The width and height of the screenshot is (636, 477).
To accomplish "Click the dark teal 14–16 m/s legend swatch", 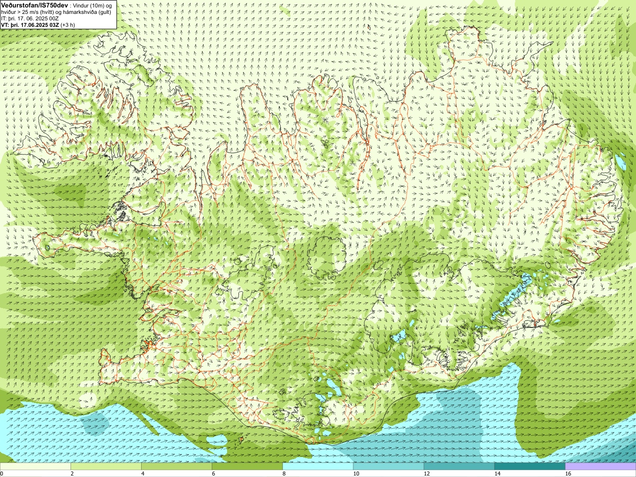I will click(530, 467).
